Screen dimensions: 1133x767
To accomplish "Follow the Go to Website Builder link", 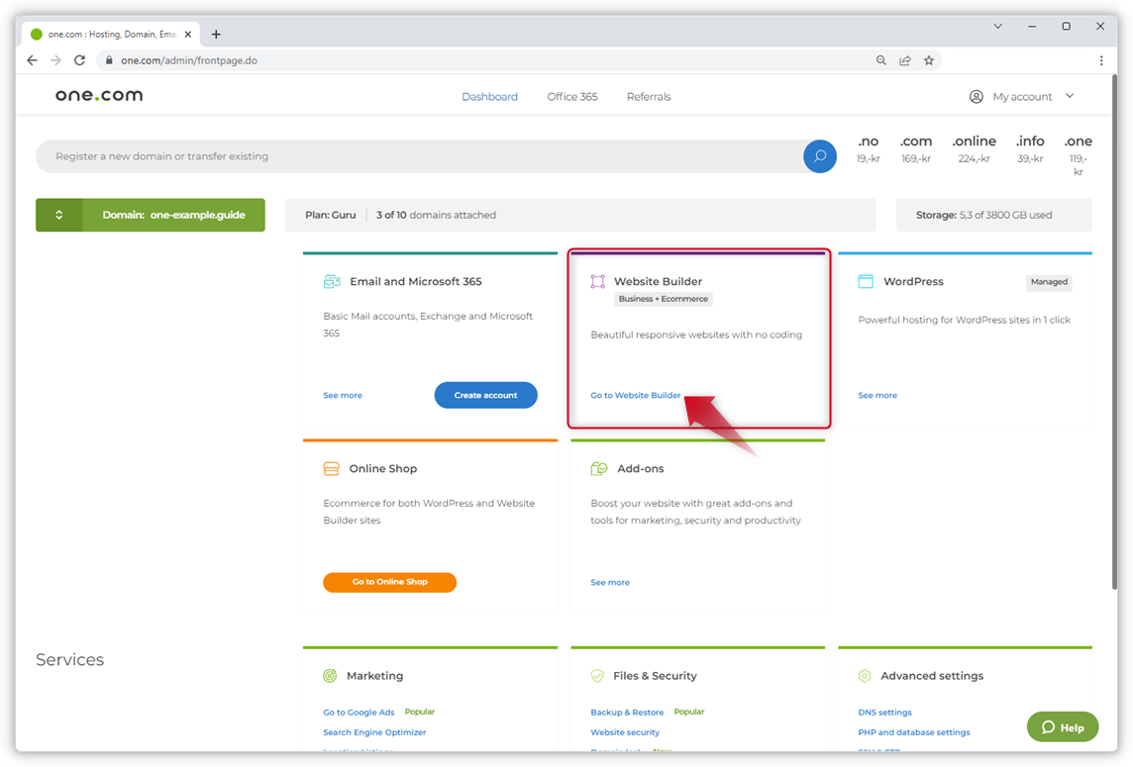I will pyautogui.click(x=636, y=396).
